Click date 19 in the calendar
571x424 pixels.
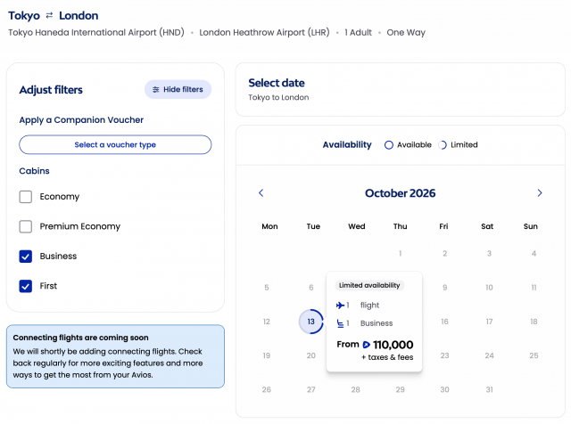click(267, 355)
